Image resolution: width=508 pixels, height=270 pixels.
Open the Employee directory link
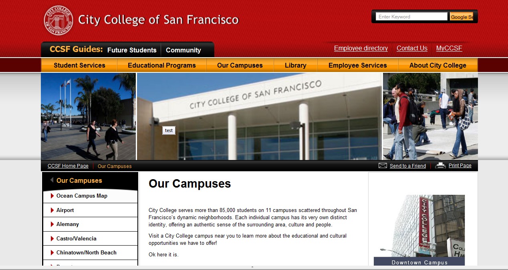pos(361,48)
